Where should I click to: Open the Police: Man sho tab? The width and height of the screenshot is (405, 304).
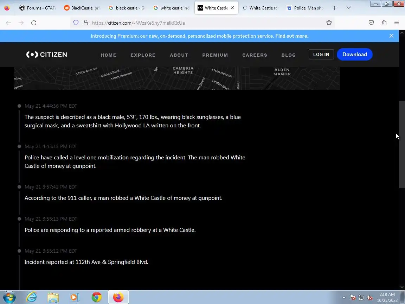[x=305, y=8]
